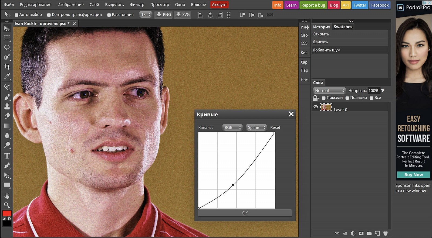Select the Move tool in the toolbox
The height and width of the screenshot is (238, 432).
7,29
